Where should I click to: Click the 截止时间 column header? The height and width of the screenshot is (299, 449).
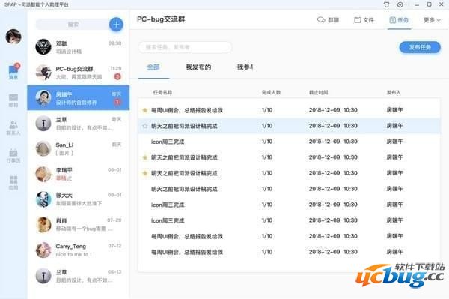pos(319,92)
